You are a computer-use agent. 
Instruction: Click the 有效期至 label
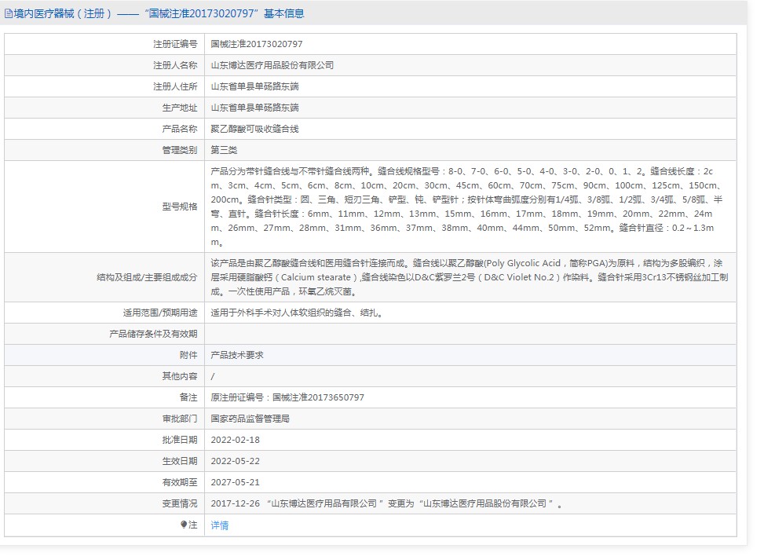tap(179, 482)
